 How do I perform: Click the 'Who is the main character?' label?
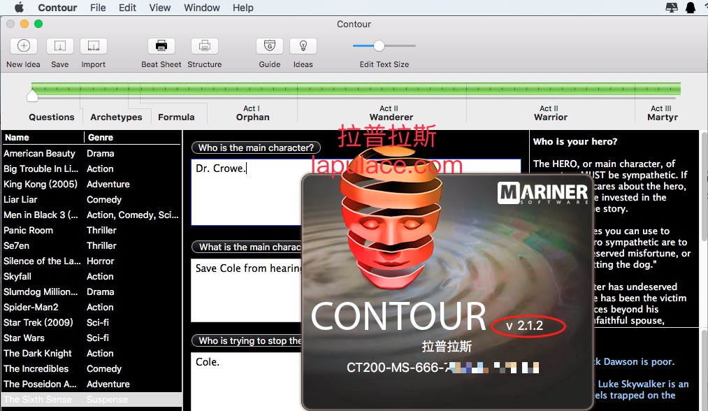pyautogui.click(x=256, y=147)
